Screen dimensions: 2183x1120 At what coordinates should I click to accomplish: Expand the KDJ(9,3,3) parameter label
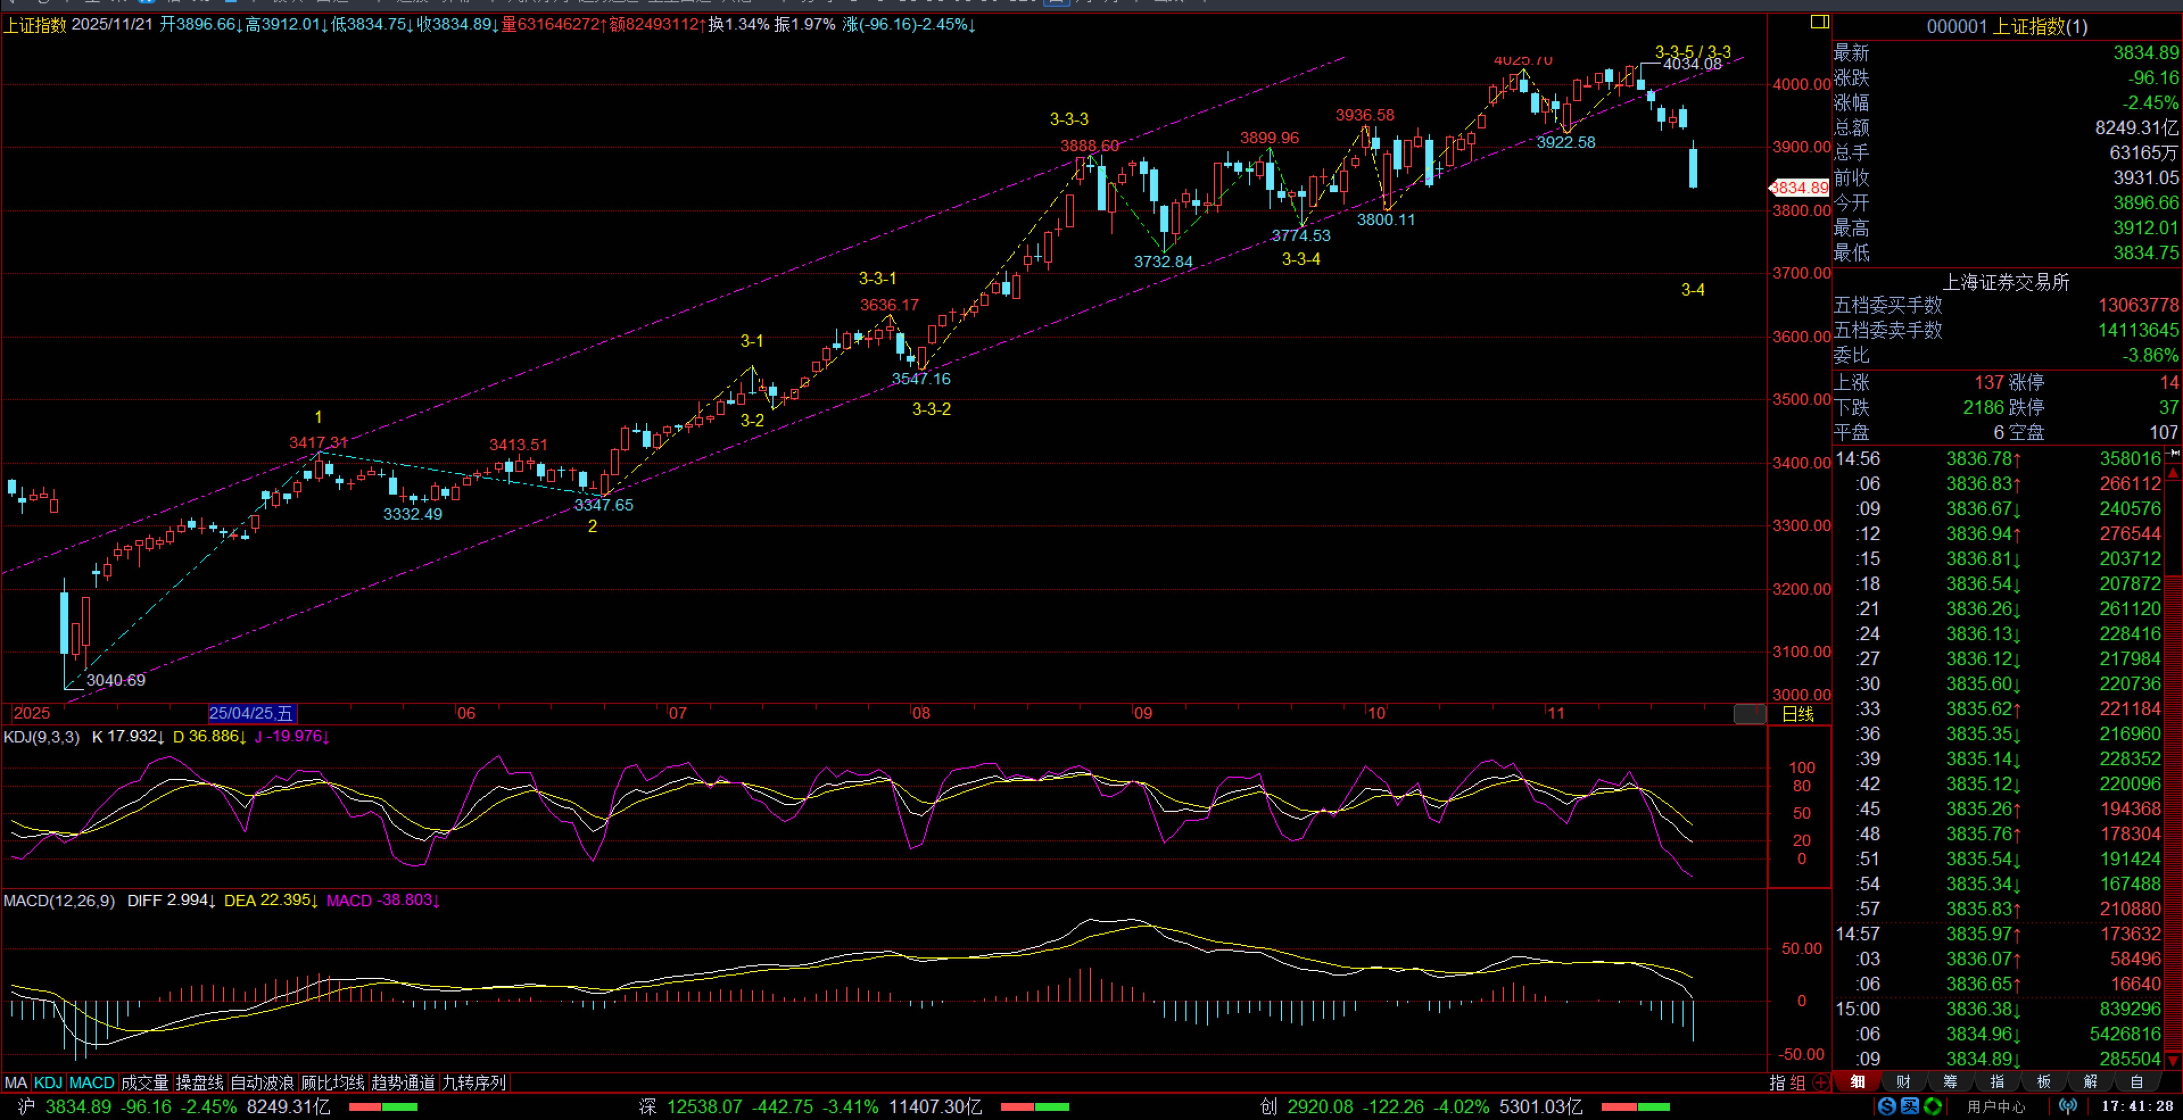point(42,736)
